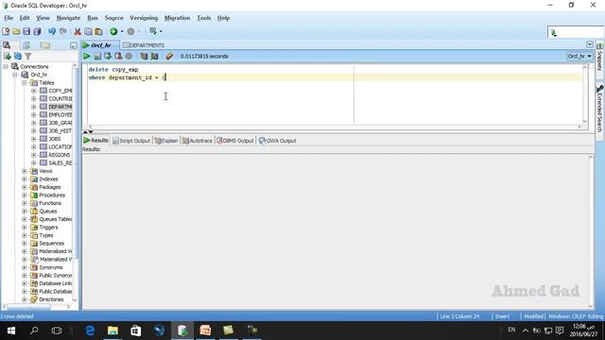This screenshot has height=340, width=605.
Task: Open dropdown arrow next to Back icon
Action: point(122,31)
